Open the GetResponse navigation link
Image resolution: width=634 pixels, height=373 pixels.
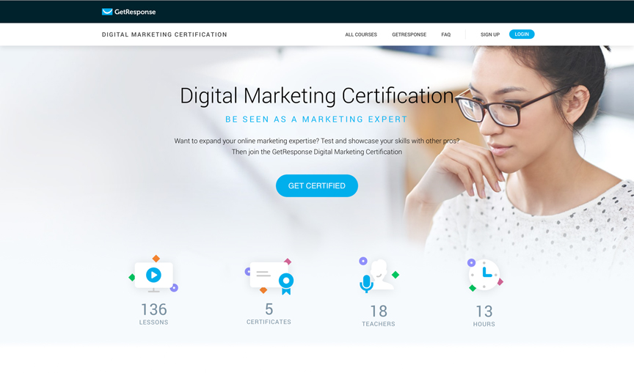pos(409,34)
